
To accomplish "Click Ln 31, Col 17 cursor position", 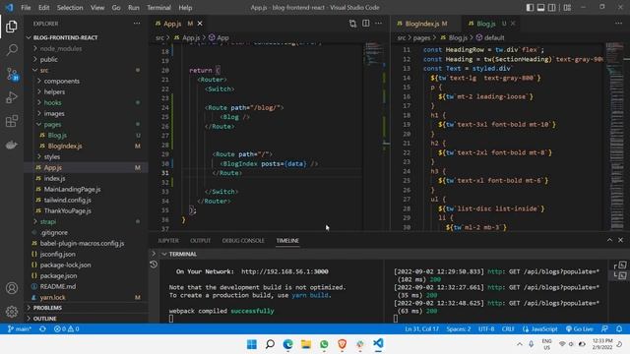I will tap(422, 328).
